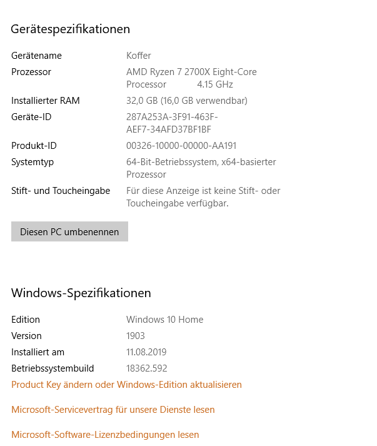
Task: Click the Windows-Spezifikationen heading
Action: coord(81,293)
